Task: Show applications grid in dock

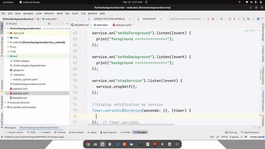Action: point(177,144)
